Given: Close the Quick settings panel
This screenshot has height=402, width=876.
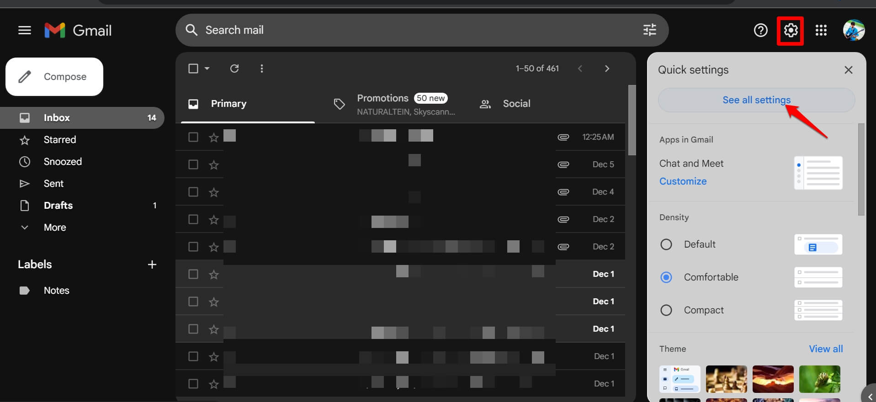Looking at the screenshot, I should [849, 70].
